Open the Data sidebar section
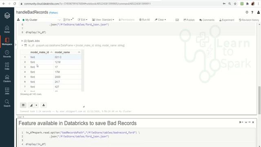 7,66
